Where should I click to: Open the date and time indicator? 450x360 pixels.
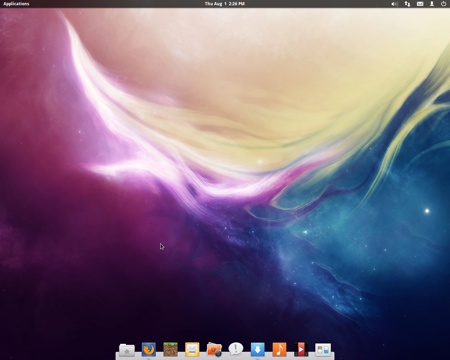[225, 4]
